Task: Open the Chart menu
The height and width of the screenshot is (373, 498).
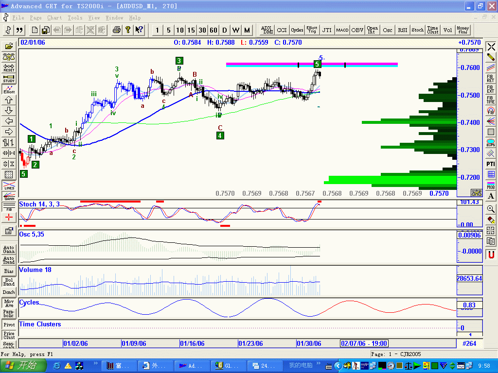Action: coord(54,17)
